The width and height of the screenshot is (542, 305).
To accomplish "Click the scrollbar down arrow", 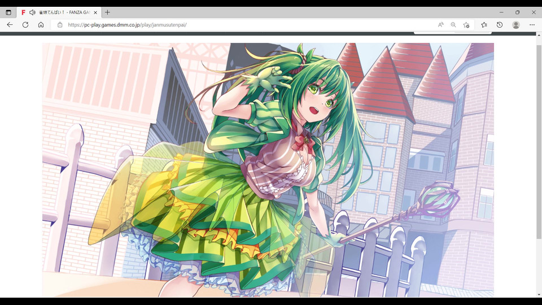I will click(539, 295).
